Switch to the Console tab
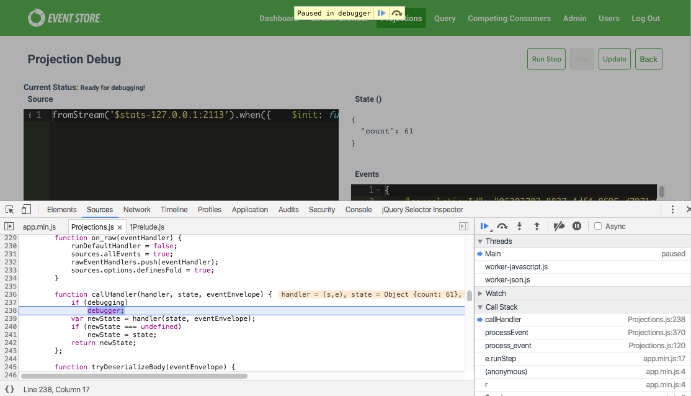691x396 pixels. click(359, 210)
